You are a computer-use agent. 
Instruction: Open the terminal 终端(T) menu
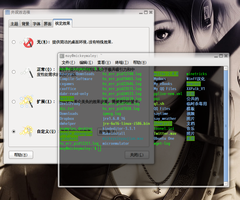(x=122, y=63)
